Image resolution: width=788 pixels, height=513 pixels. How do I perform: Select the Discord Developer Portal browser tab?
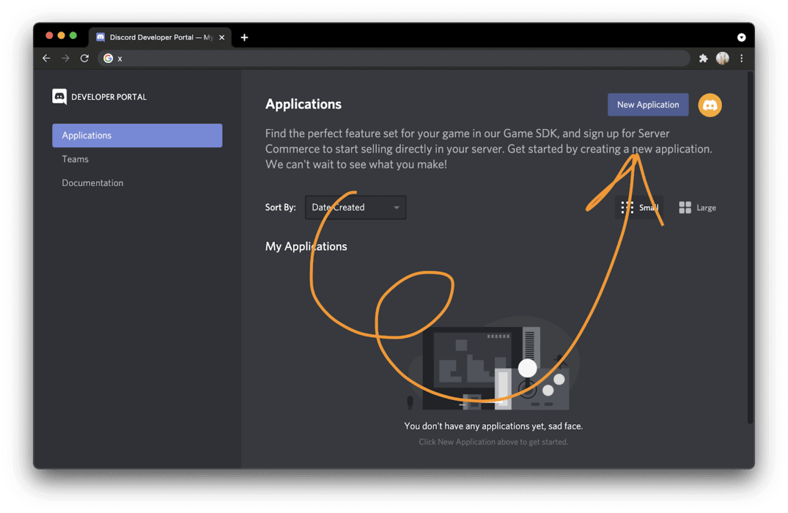(161, 37)
